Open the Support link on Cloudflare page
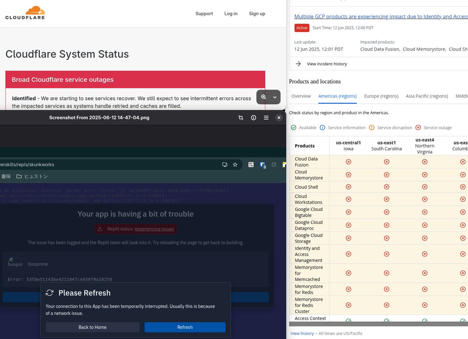468x339 pixels. [204, 14]
